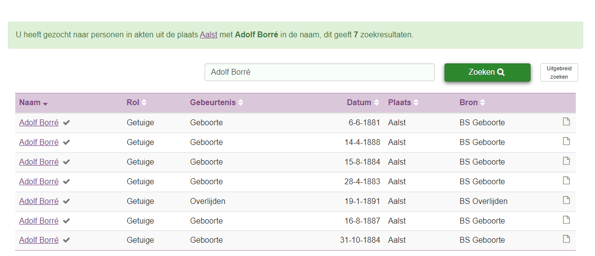This screenshot has width=595, height=256.
Task: Sort table by Bron header
Action: 473,103
